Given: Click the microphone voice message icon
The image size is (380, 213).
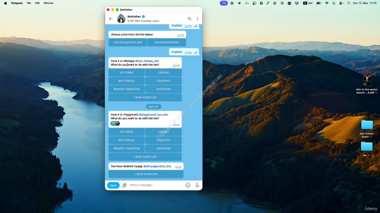Looking at the screenshot, I should (x=197, y=185).
